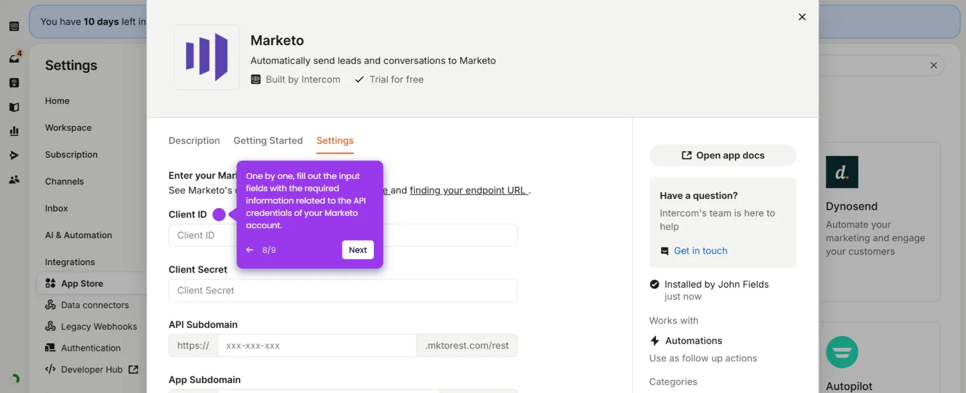Open the Inbox icon with notification badge
Screen dimensions: 966x393
click(x=15, y=57)
